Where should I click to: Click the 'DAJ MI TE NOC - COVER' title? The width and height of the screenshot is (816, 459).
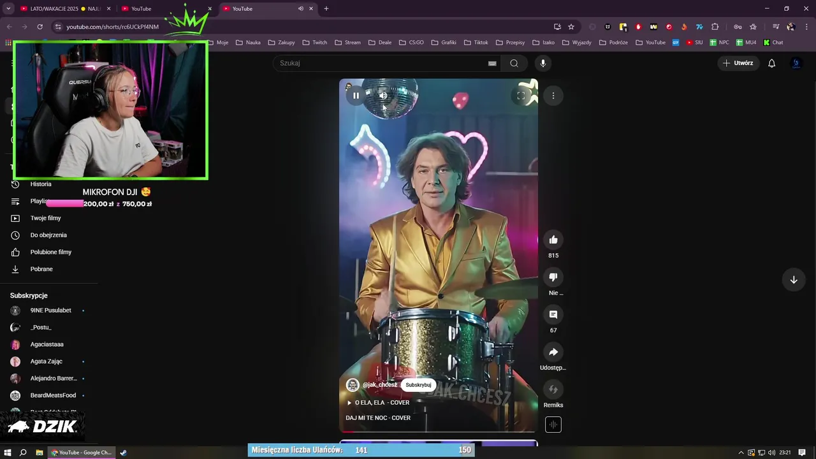[378, 418]
